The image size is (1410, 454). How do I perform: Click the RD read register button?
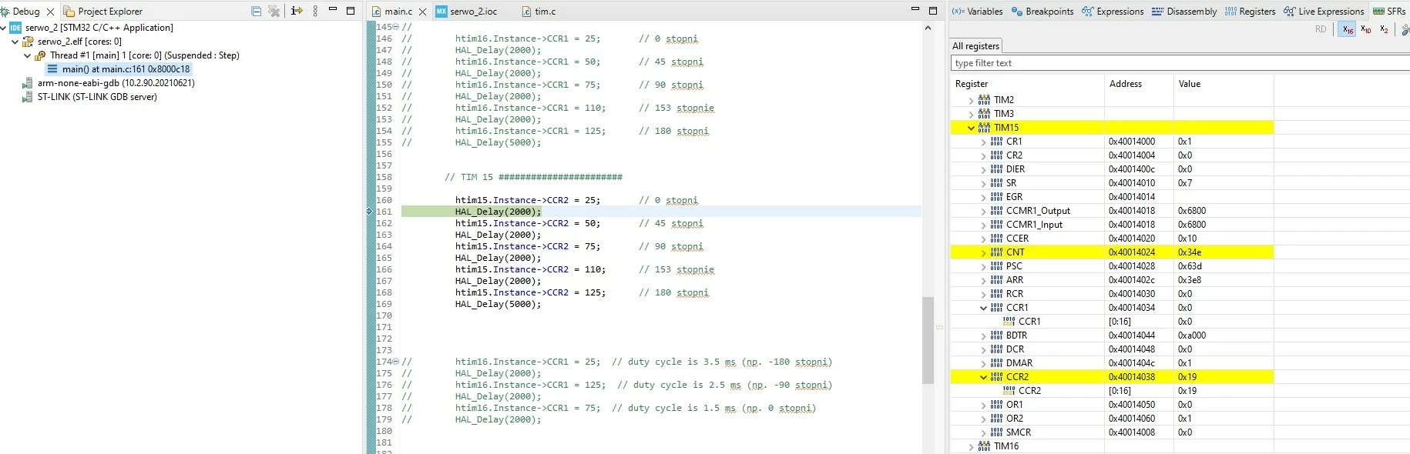point(1321,29)
